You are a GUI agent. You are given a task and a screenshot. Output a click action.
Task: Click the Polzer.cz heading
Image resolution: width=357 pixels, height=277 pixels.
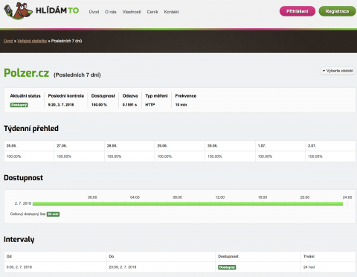pyautogui.click(x=26, y=73)
